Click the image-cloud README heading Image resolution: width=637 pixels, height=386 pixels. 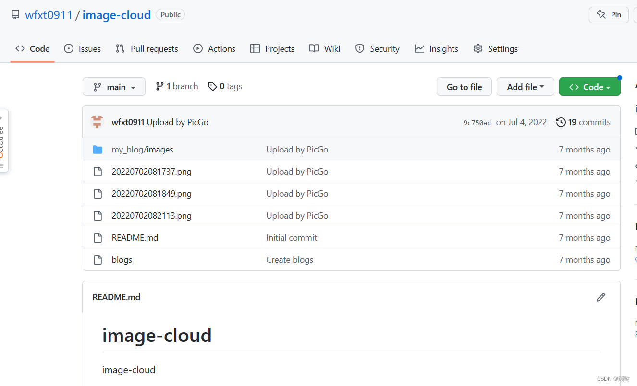[x=157, y=335]
